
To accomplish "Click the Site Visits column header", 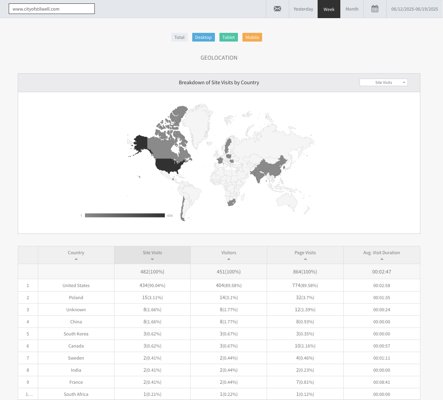I will (x=152, y=255).
